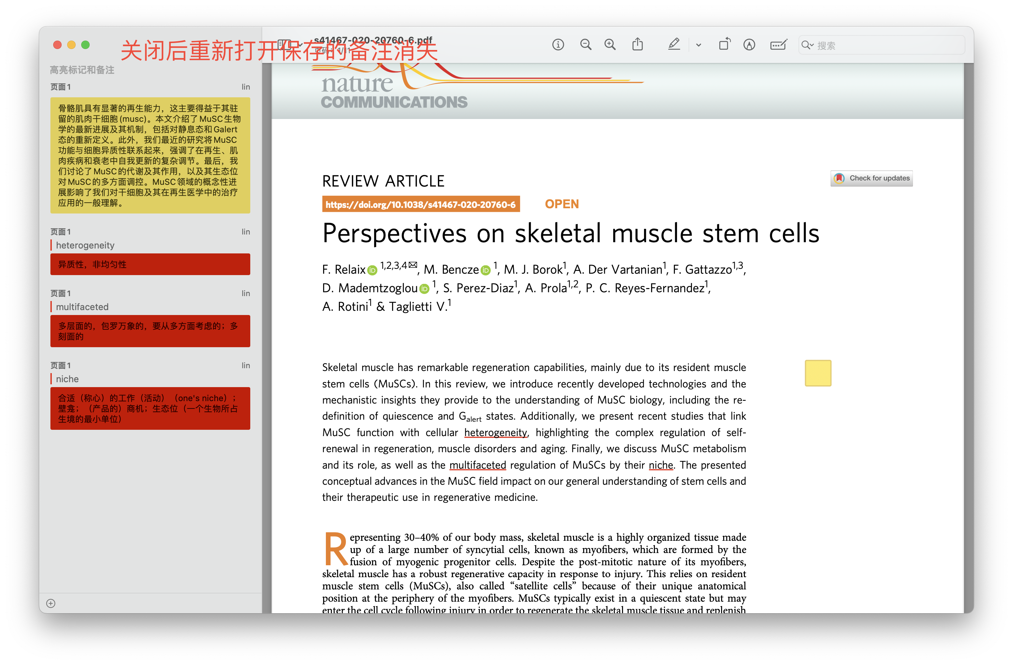Select the yellow abstract translation note
The width and height of the screenshot is (1013, 665).
[x=150, y=155]
